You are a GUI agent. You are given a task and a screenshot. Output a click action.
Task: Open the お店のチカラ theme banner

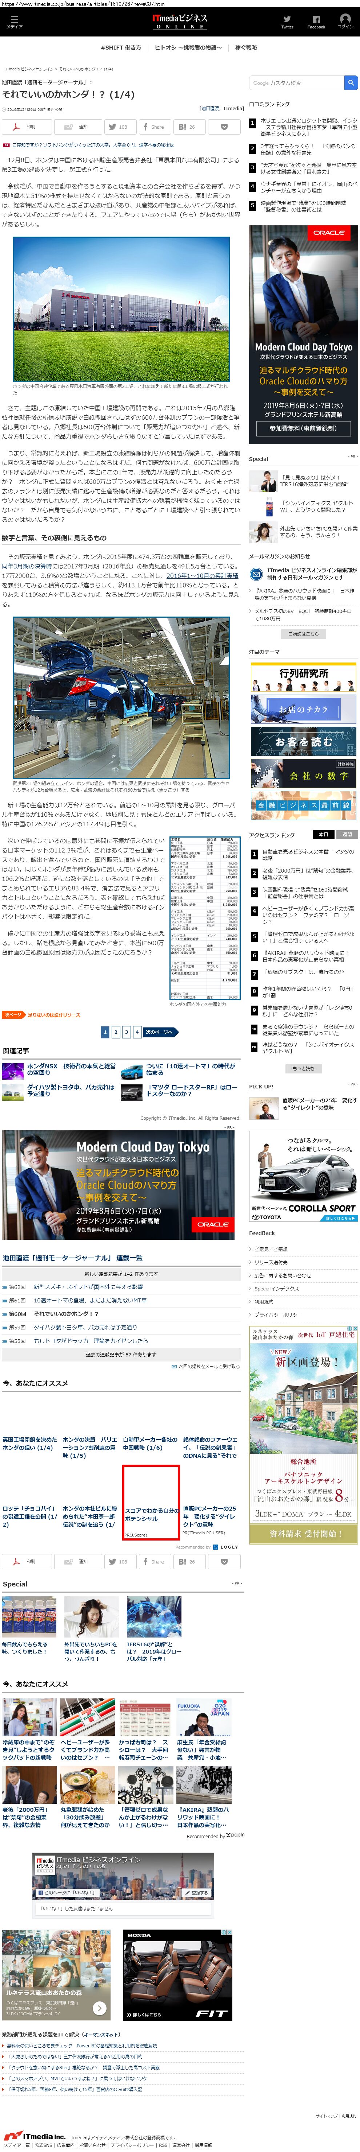303,709
